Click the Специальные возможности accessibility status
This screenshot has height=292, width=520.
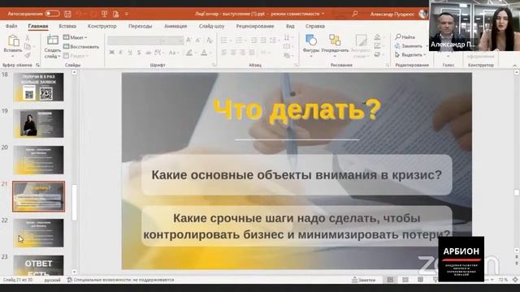coord(120,280)
